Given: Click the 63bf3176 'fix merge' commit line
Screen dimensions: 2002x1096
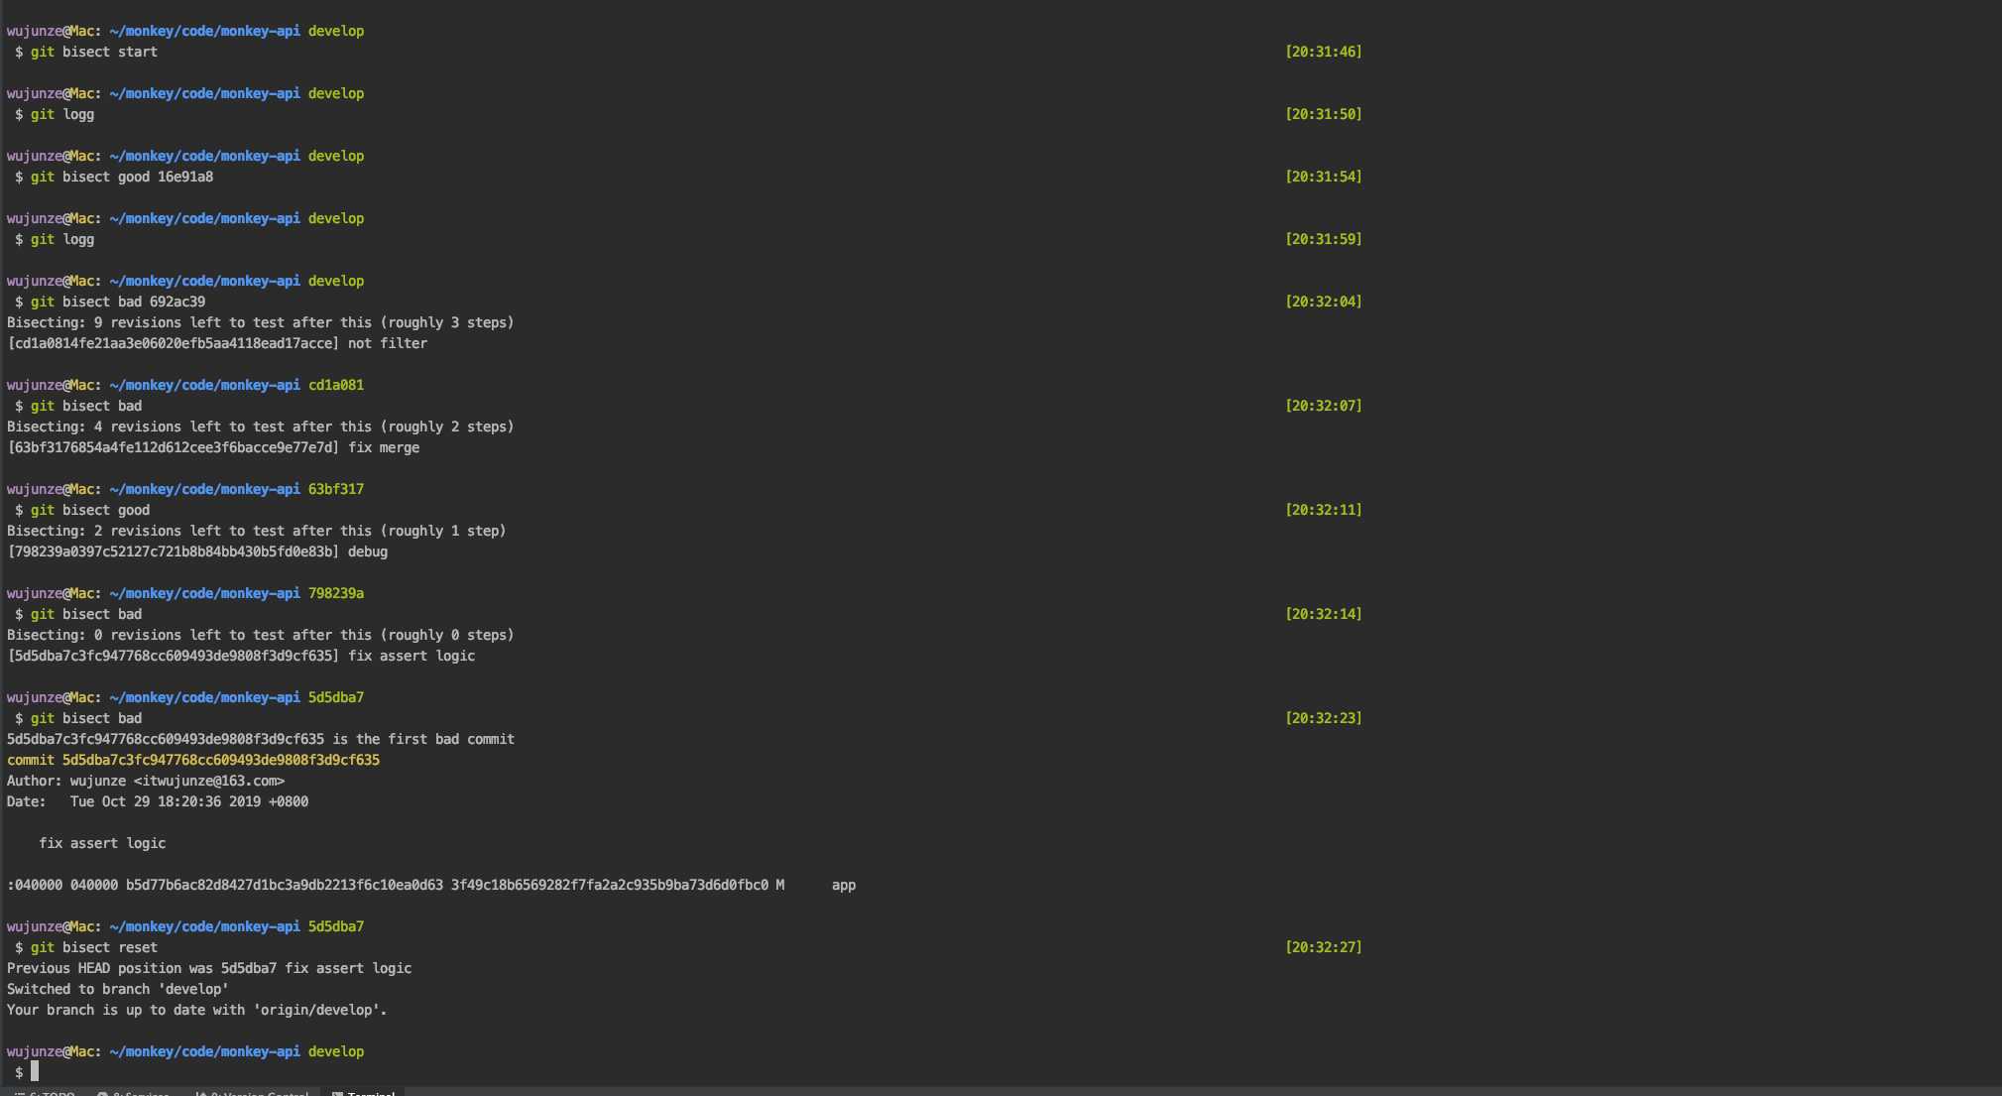Looking at the screenshot, I should 213,447.
